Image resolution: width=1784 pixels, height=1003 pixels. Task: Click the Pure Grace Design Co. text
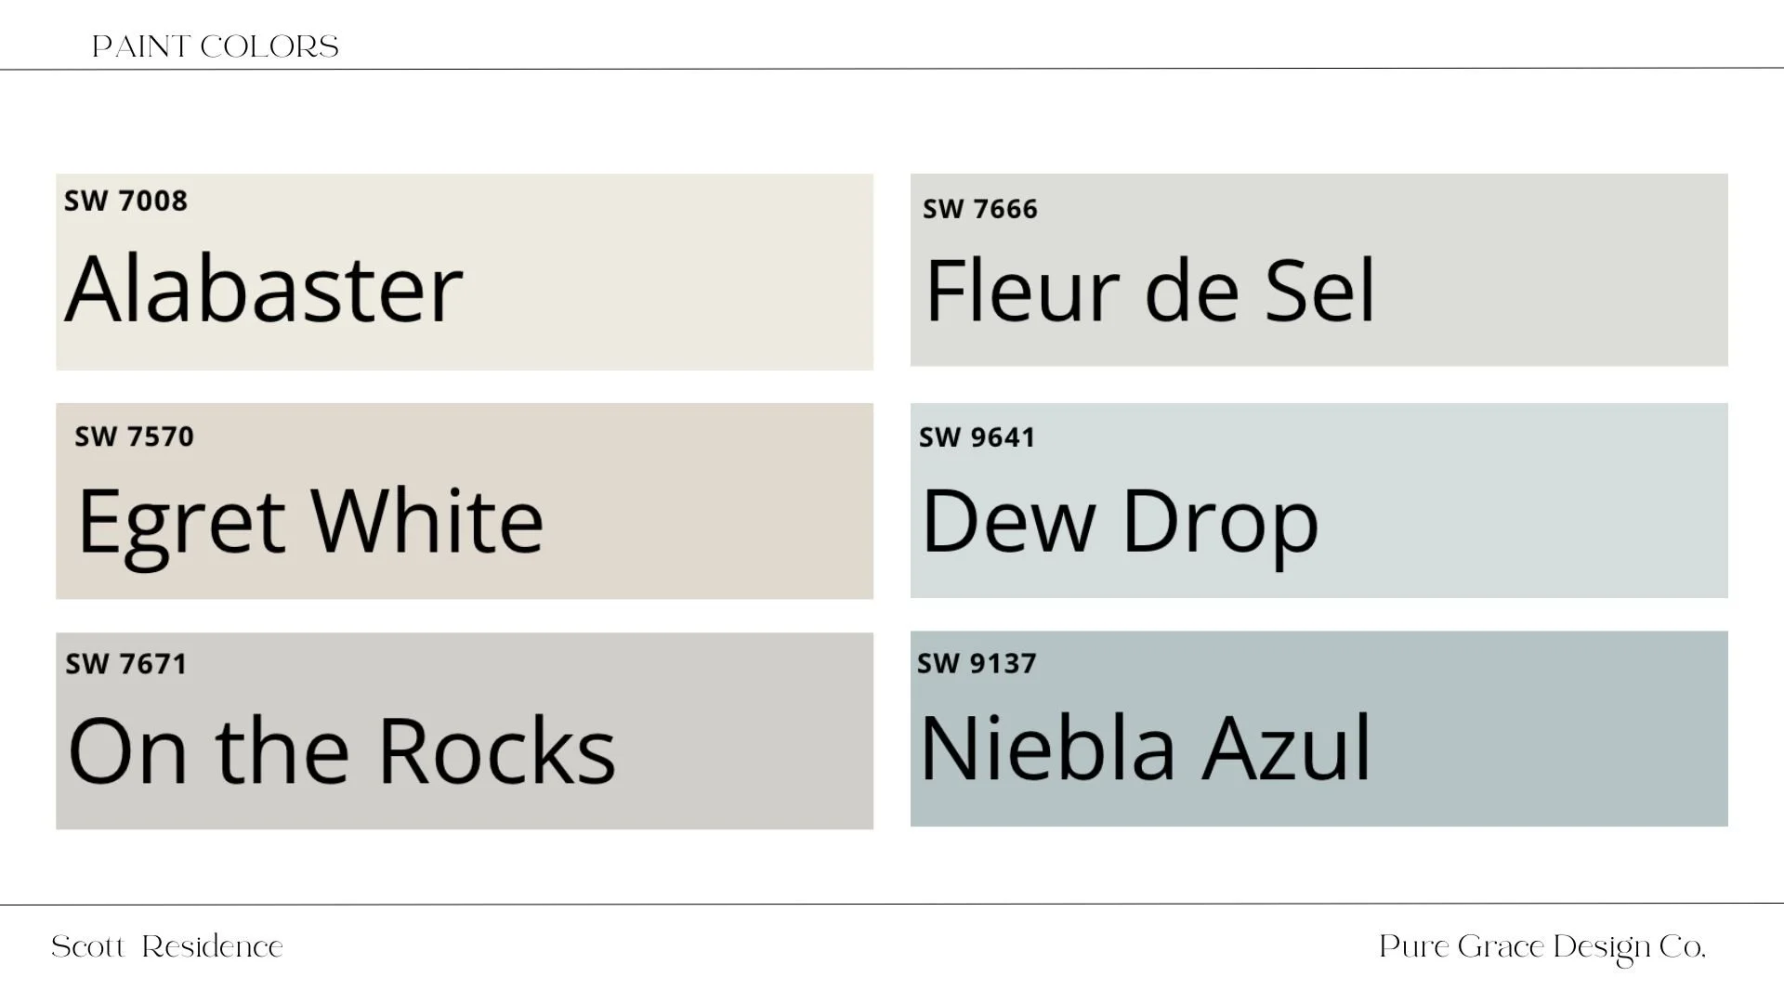(1542, 948)
